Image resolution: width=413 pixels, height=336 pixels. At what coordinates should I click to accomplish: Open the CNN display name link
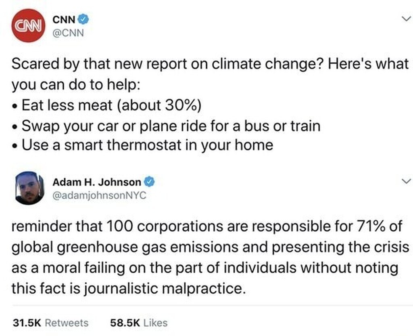click(x=64, y=19)
